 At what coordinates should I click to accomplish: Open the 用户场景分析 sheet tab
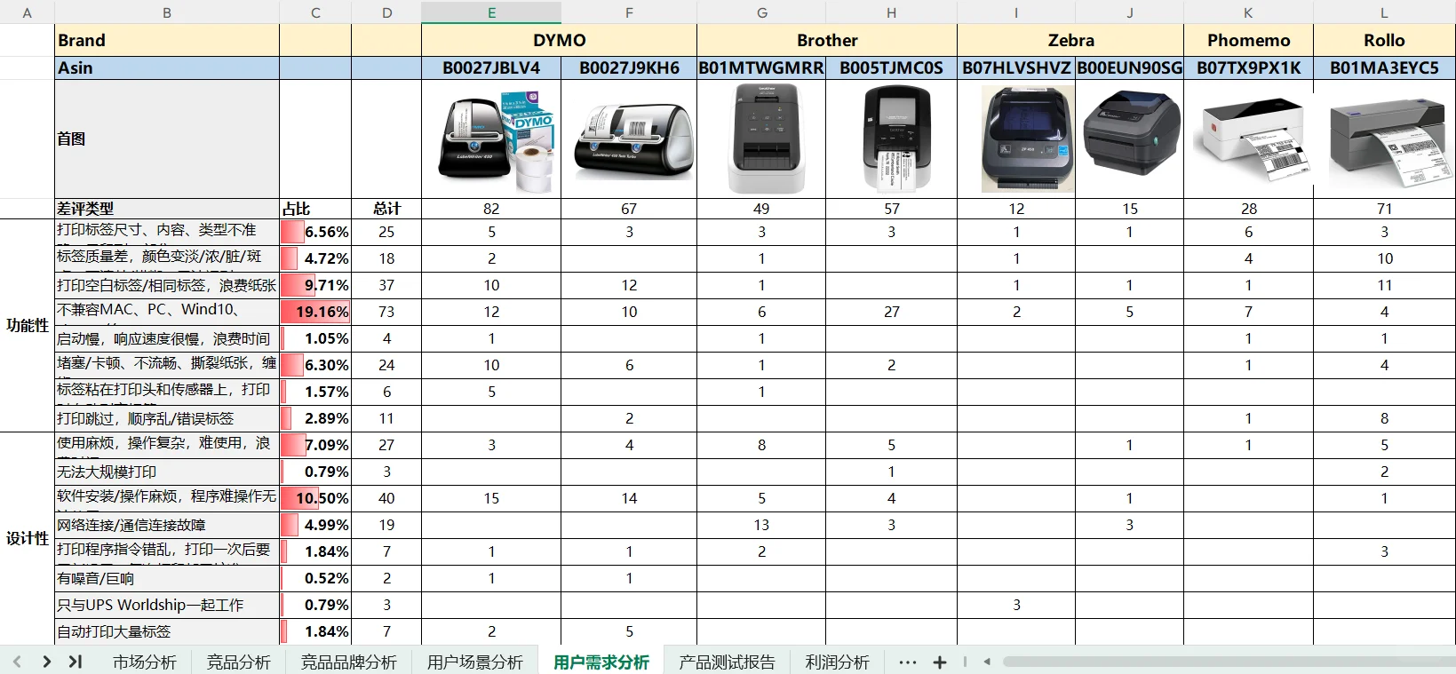tap(475, 662)
